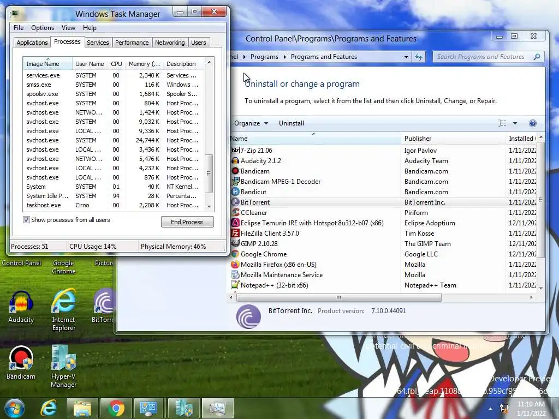The height and width of the screenshot is (419, 559).
Task: Select the taskhost.exe process row
Action: pyautogui.click(x=114, y=205)
